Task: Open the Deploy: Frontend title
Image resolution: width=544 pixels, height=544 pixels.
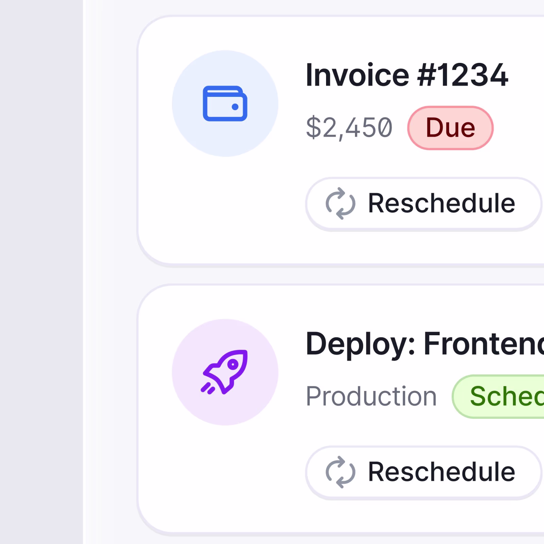Action: [x=425, y=344]
